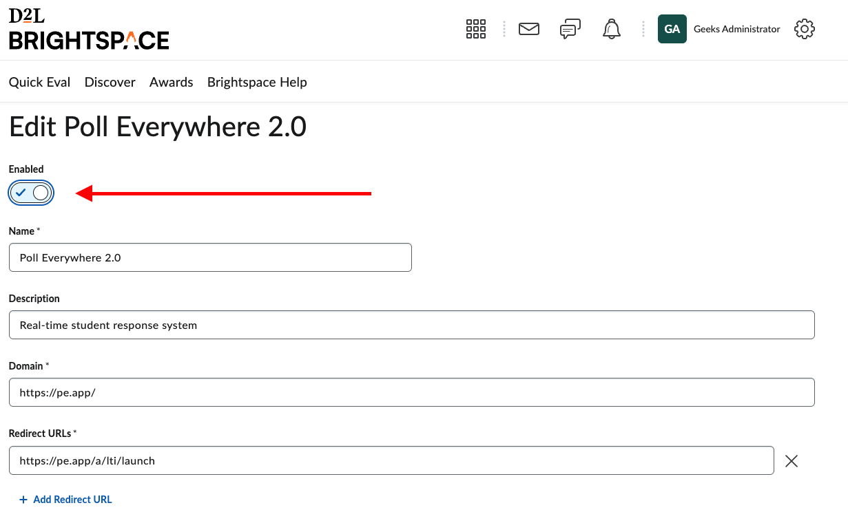The height and width of the screenshot is (523, 848).
Task: Check notifications via the bell icon
Action: [x=611, y=29]
